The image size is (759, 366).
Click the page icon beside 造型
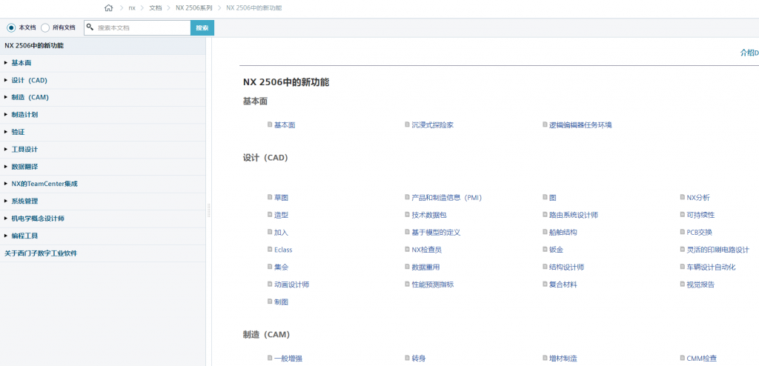coord(270,214)
